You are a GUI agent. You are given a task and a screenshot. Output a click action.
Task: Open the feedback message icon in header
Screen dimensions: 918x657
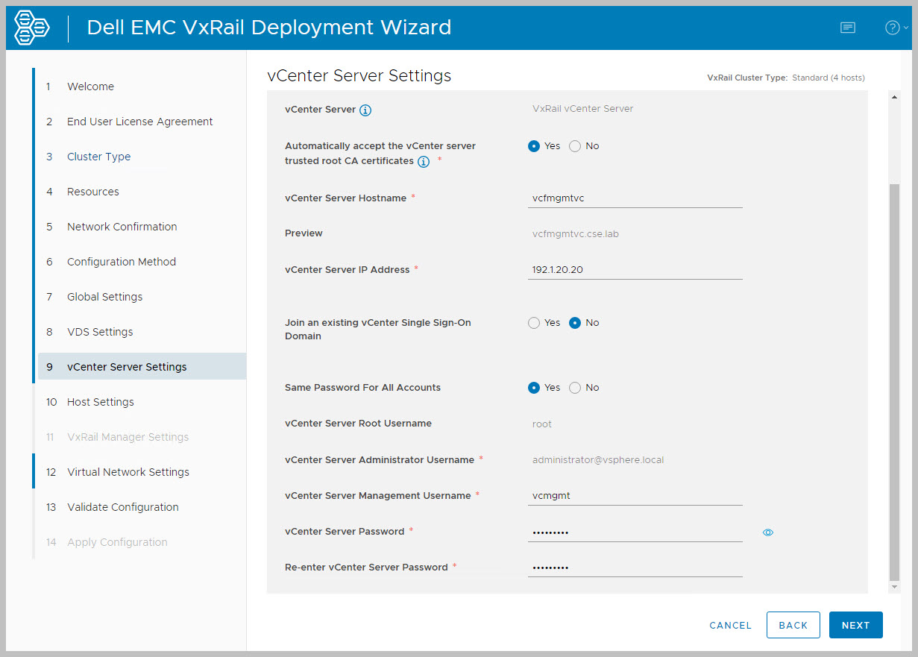(x=847, y=28)
